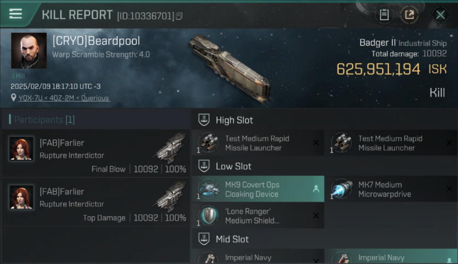Share the kill report externally

pyautogui.click(x=409, y=15)
